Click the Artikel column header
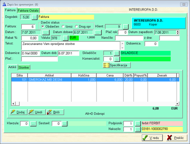Screen dimensions: 190x144 pos(49,76)
